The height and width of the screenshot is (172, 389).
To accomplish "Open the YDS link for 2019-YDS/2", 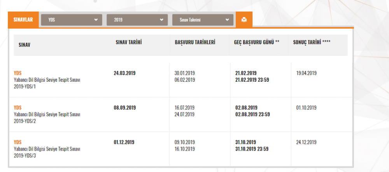I will click(x=18, y=108).
